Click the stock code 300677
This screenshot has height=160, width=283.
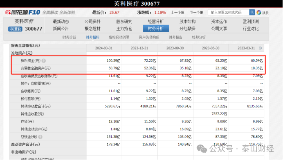tap(34, 29)
